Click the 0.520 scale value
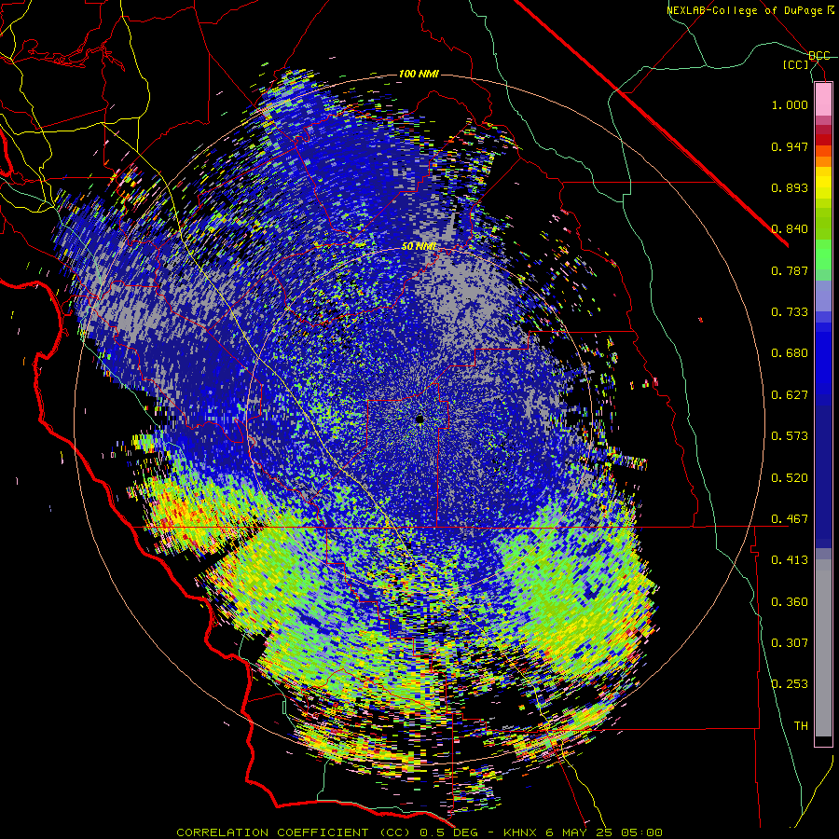839x839 pixels. click(x=790, y=478)
